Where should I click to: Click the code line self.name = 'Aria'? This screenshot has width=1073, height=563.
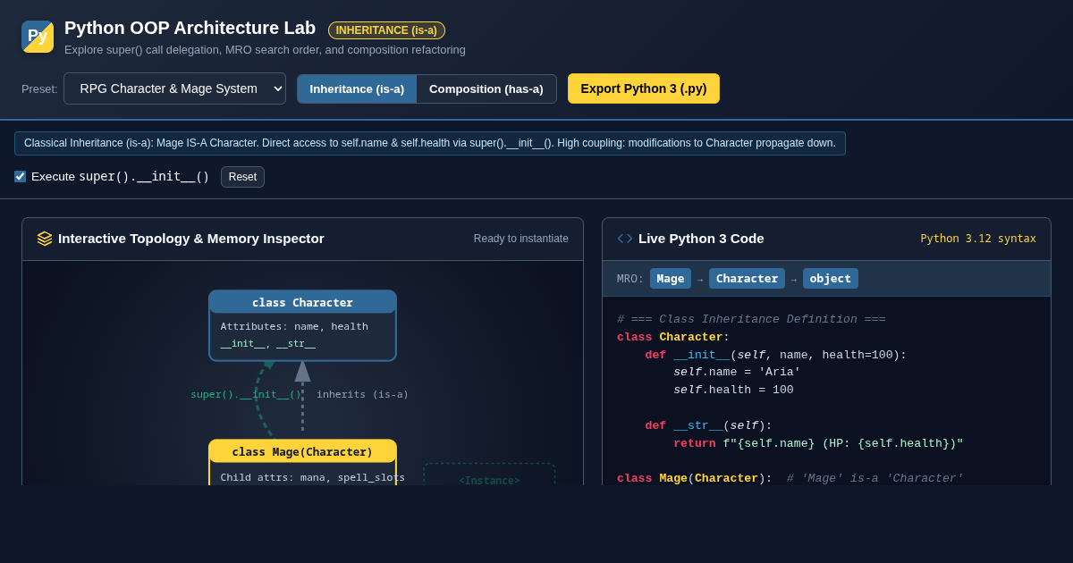coord(737,372)
